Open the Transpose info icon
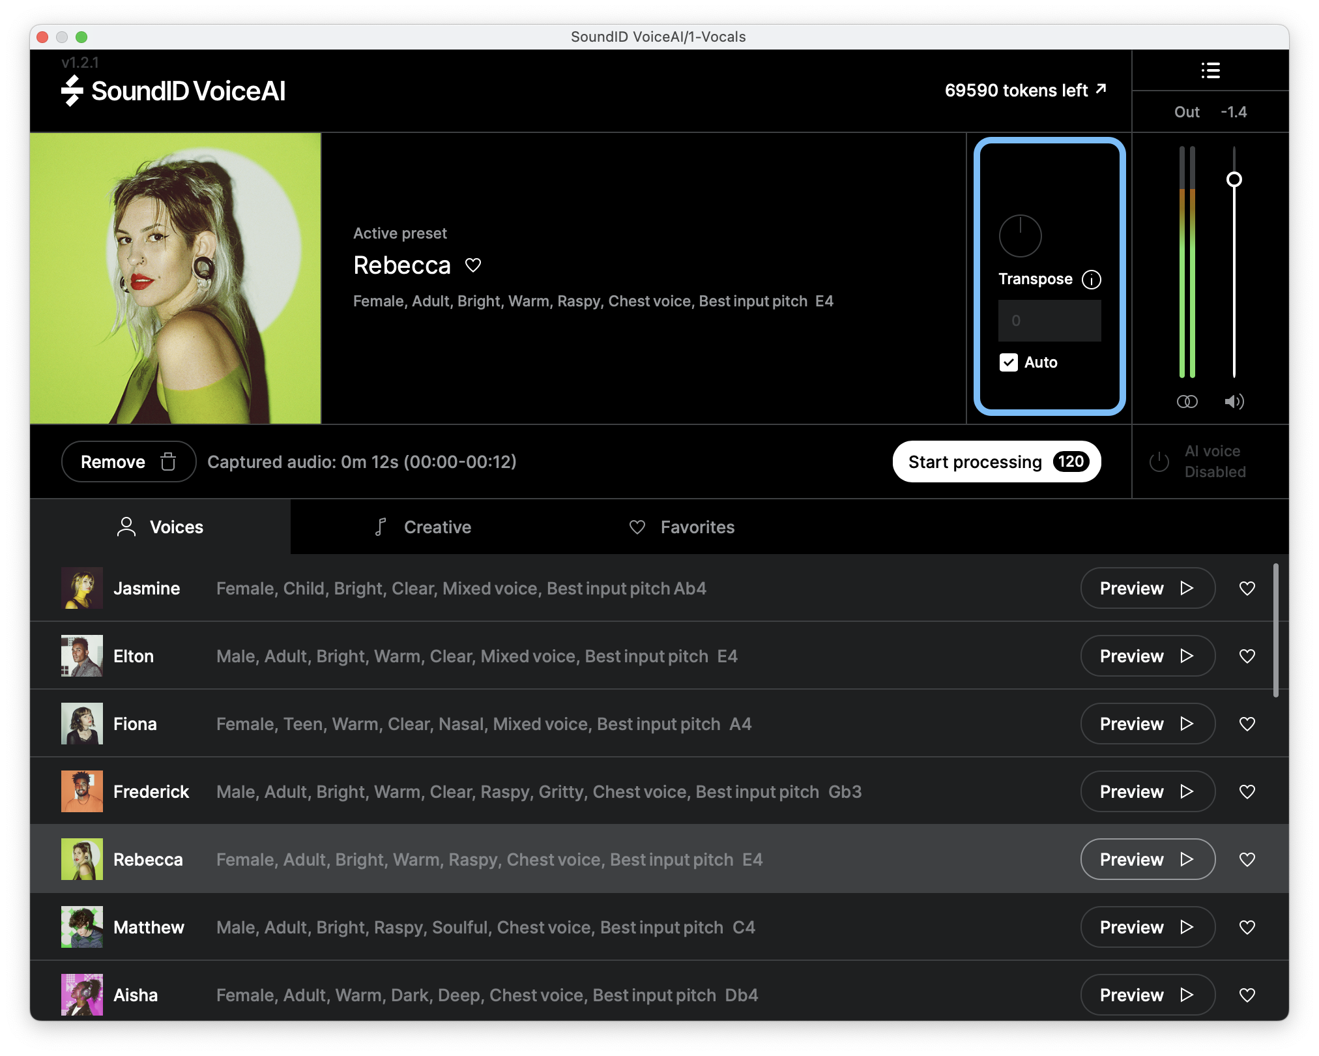This screenshot has height=1056, width=1319. tap(1092, 280)
